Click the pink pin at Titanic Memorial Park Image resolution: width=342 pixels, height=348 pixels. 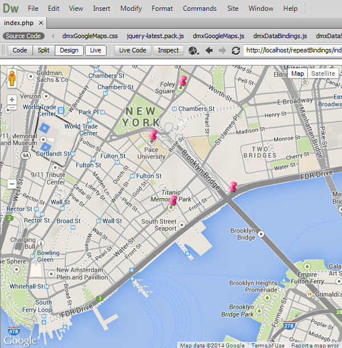[173, 200]
